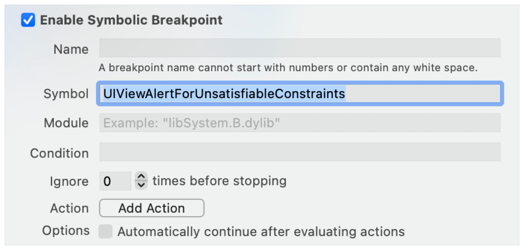
Task: Click the Ignore count value showing 0
Action: 115,180
